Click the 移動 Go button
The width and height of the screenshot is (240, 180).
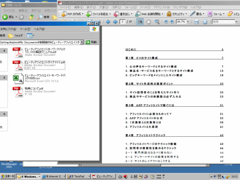pyautogui.click(x=91, y=42)
